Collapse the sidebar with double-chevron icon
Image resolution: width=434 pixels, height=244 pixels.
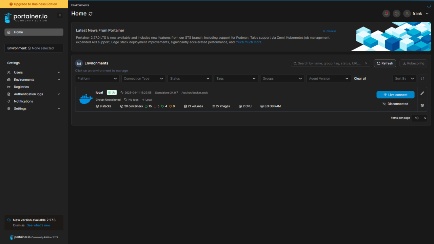point(60,16)
